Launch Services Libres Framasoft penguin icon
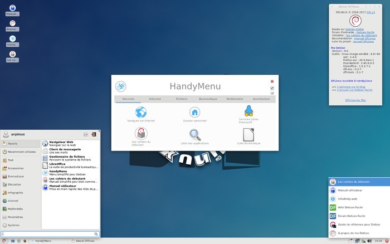The width and height of the screenshot is (390, 244). 249,110
